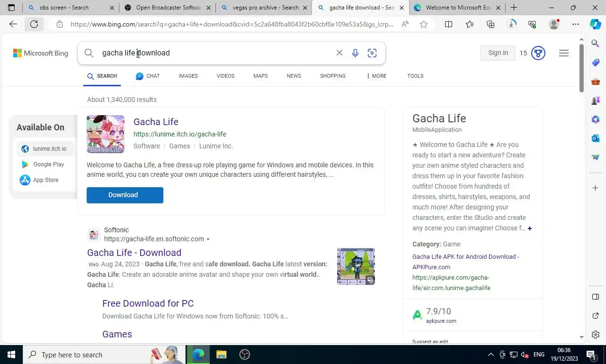This screenshot has height=364, width=606.
Task: Open Bing hamburger menu
Action: (563, 53)
